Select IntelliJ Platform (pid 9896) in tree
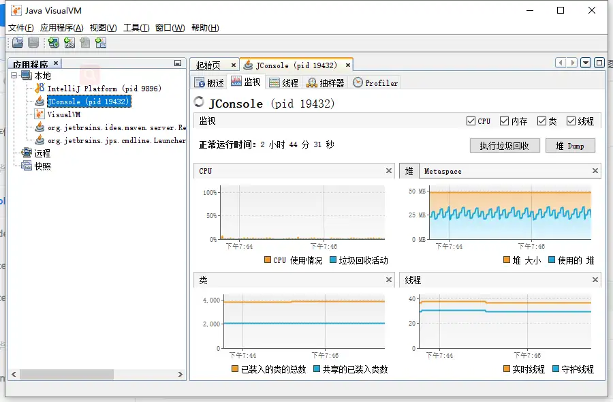 click(x=94, y=89)
